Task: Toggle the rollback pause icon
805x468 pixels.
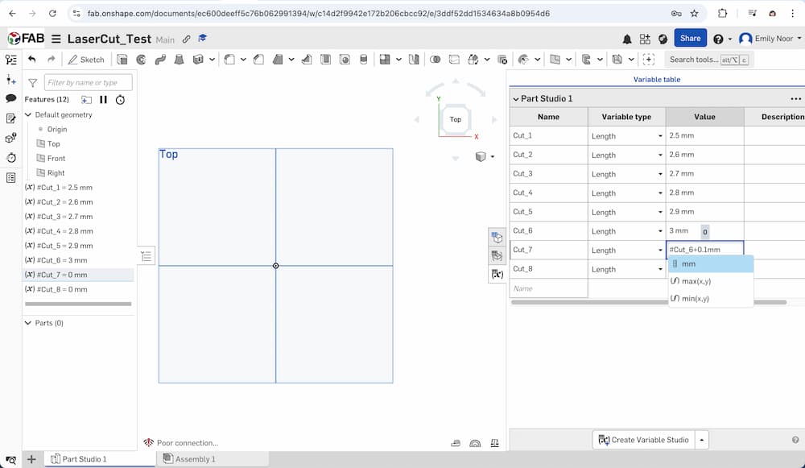Action: pyautogui.click(x=103, y=100)
